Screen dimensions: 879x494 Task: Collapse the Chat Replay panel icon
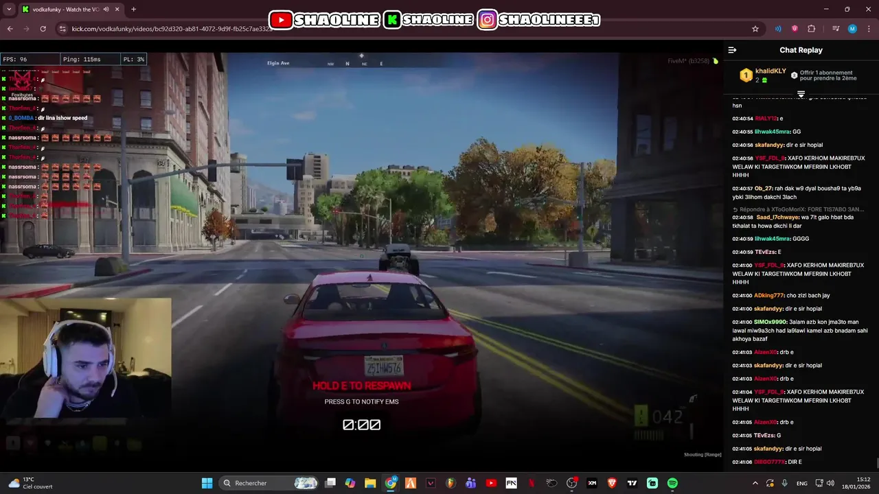[x=732, y=50]
